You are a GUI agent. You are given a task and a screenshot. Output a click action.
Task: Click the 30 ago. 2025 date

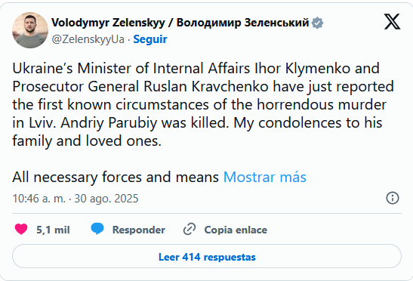pyautogui.click(x=106, y=199)
